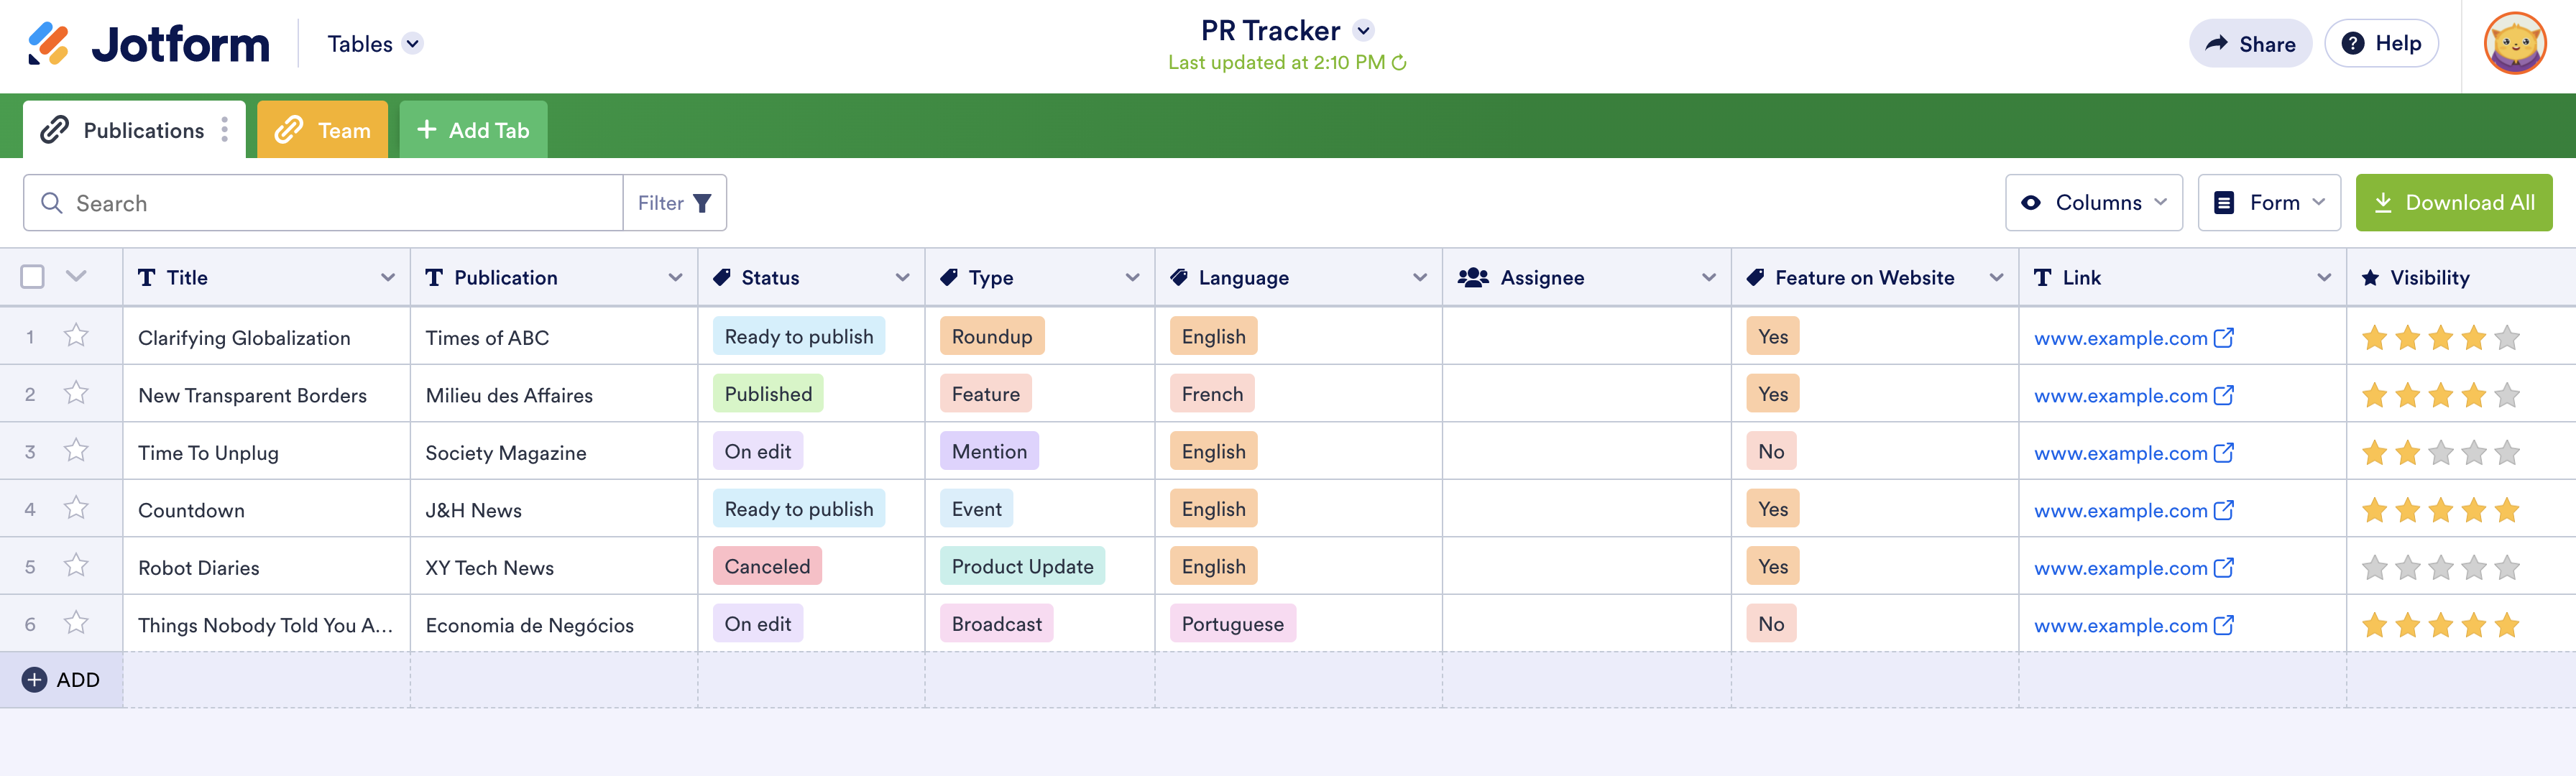Image resolution: width=2576 pixels, height=776 pixels.
Task: Open the Columns visibility dropdown
Action: [2093, 203]
